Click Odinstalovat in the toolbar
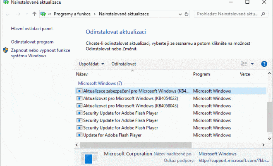This screenshot has width=273, height=166. point(124,64)
